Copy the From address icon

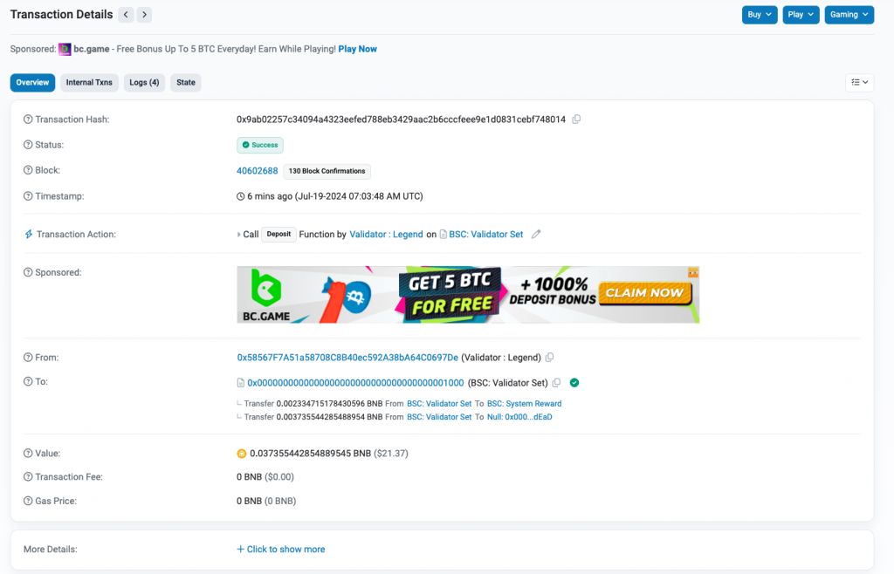[x=550, y=358]
